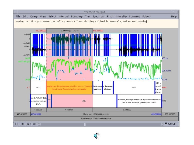Open the Help menu
Image resolution: width=194 pixels, height=145 pixels.
[174, 16]
